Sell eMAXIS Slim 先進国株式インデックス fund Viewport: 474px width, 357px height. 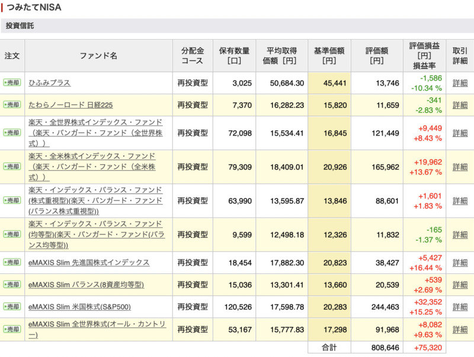pos(12,262)
